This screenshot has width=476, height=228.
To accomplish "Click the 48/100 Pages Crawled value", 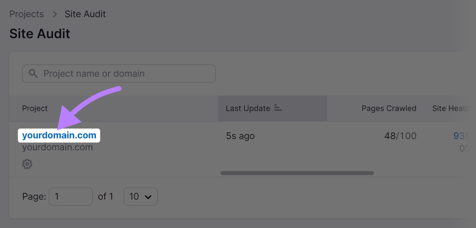I will [400, 136].
